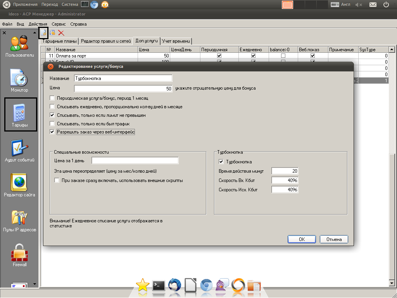Launch terminal from the bottom dock

pos(159,286)
